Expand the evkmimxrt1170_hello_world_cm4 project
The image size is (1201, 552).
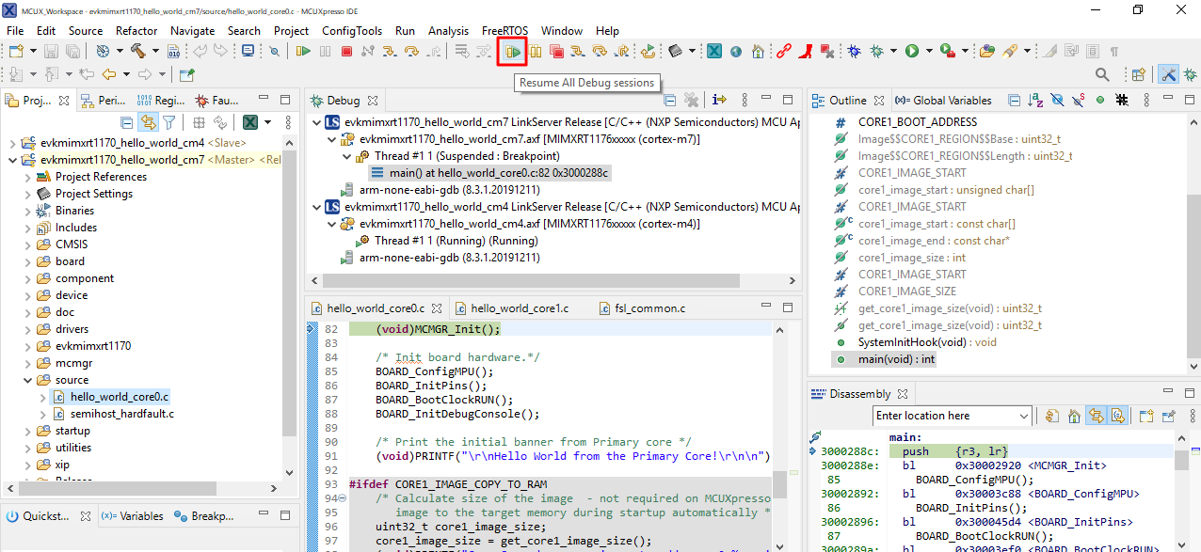(13, 143)
